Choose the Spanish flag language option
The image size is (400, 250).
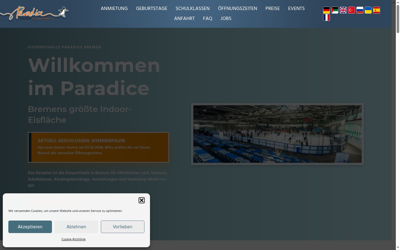pos(377,10)
